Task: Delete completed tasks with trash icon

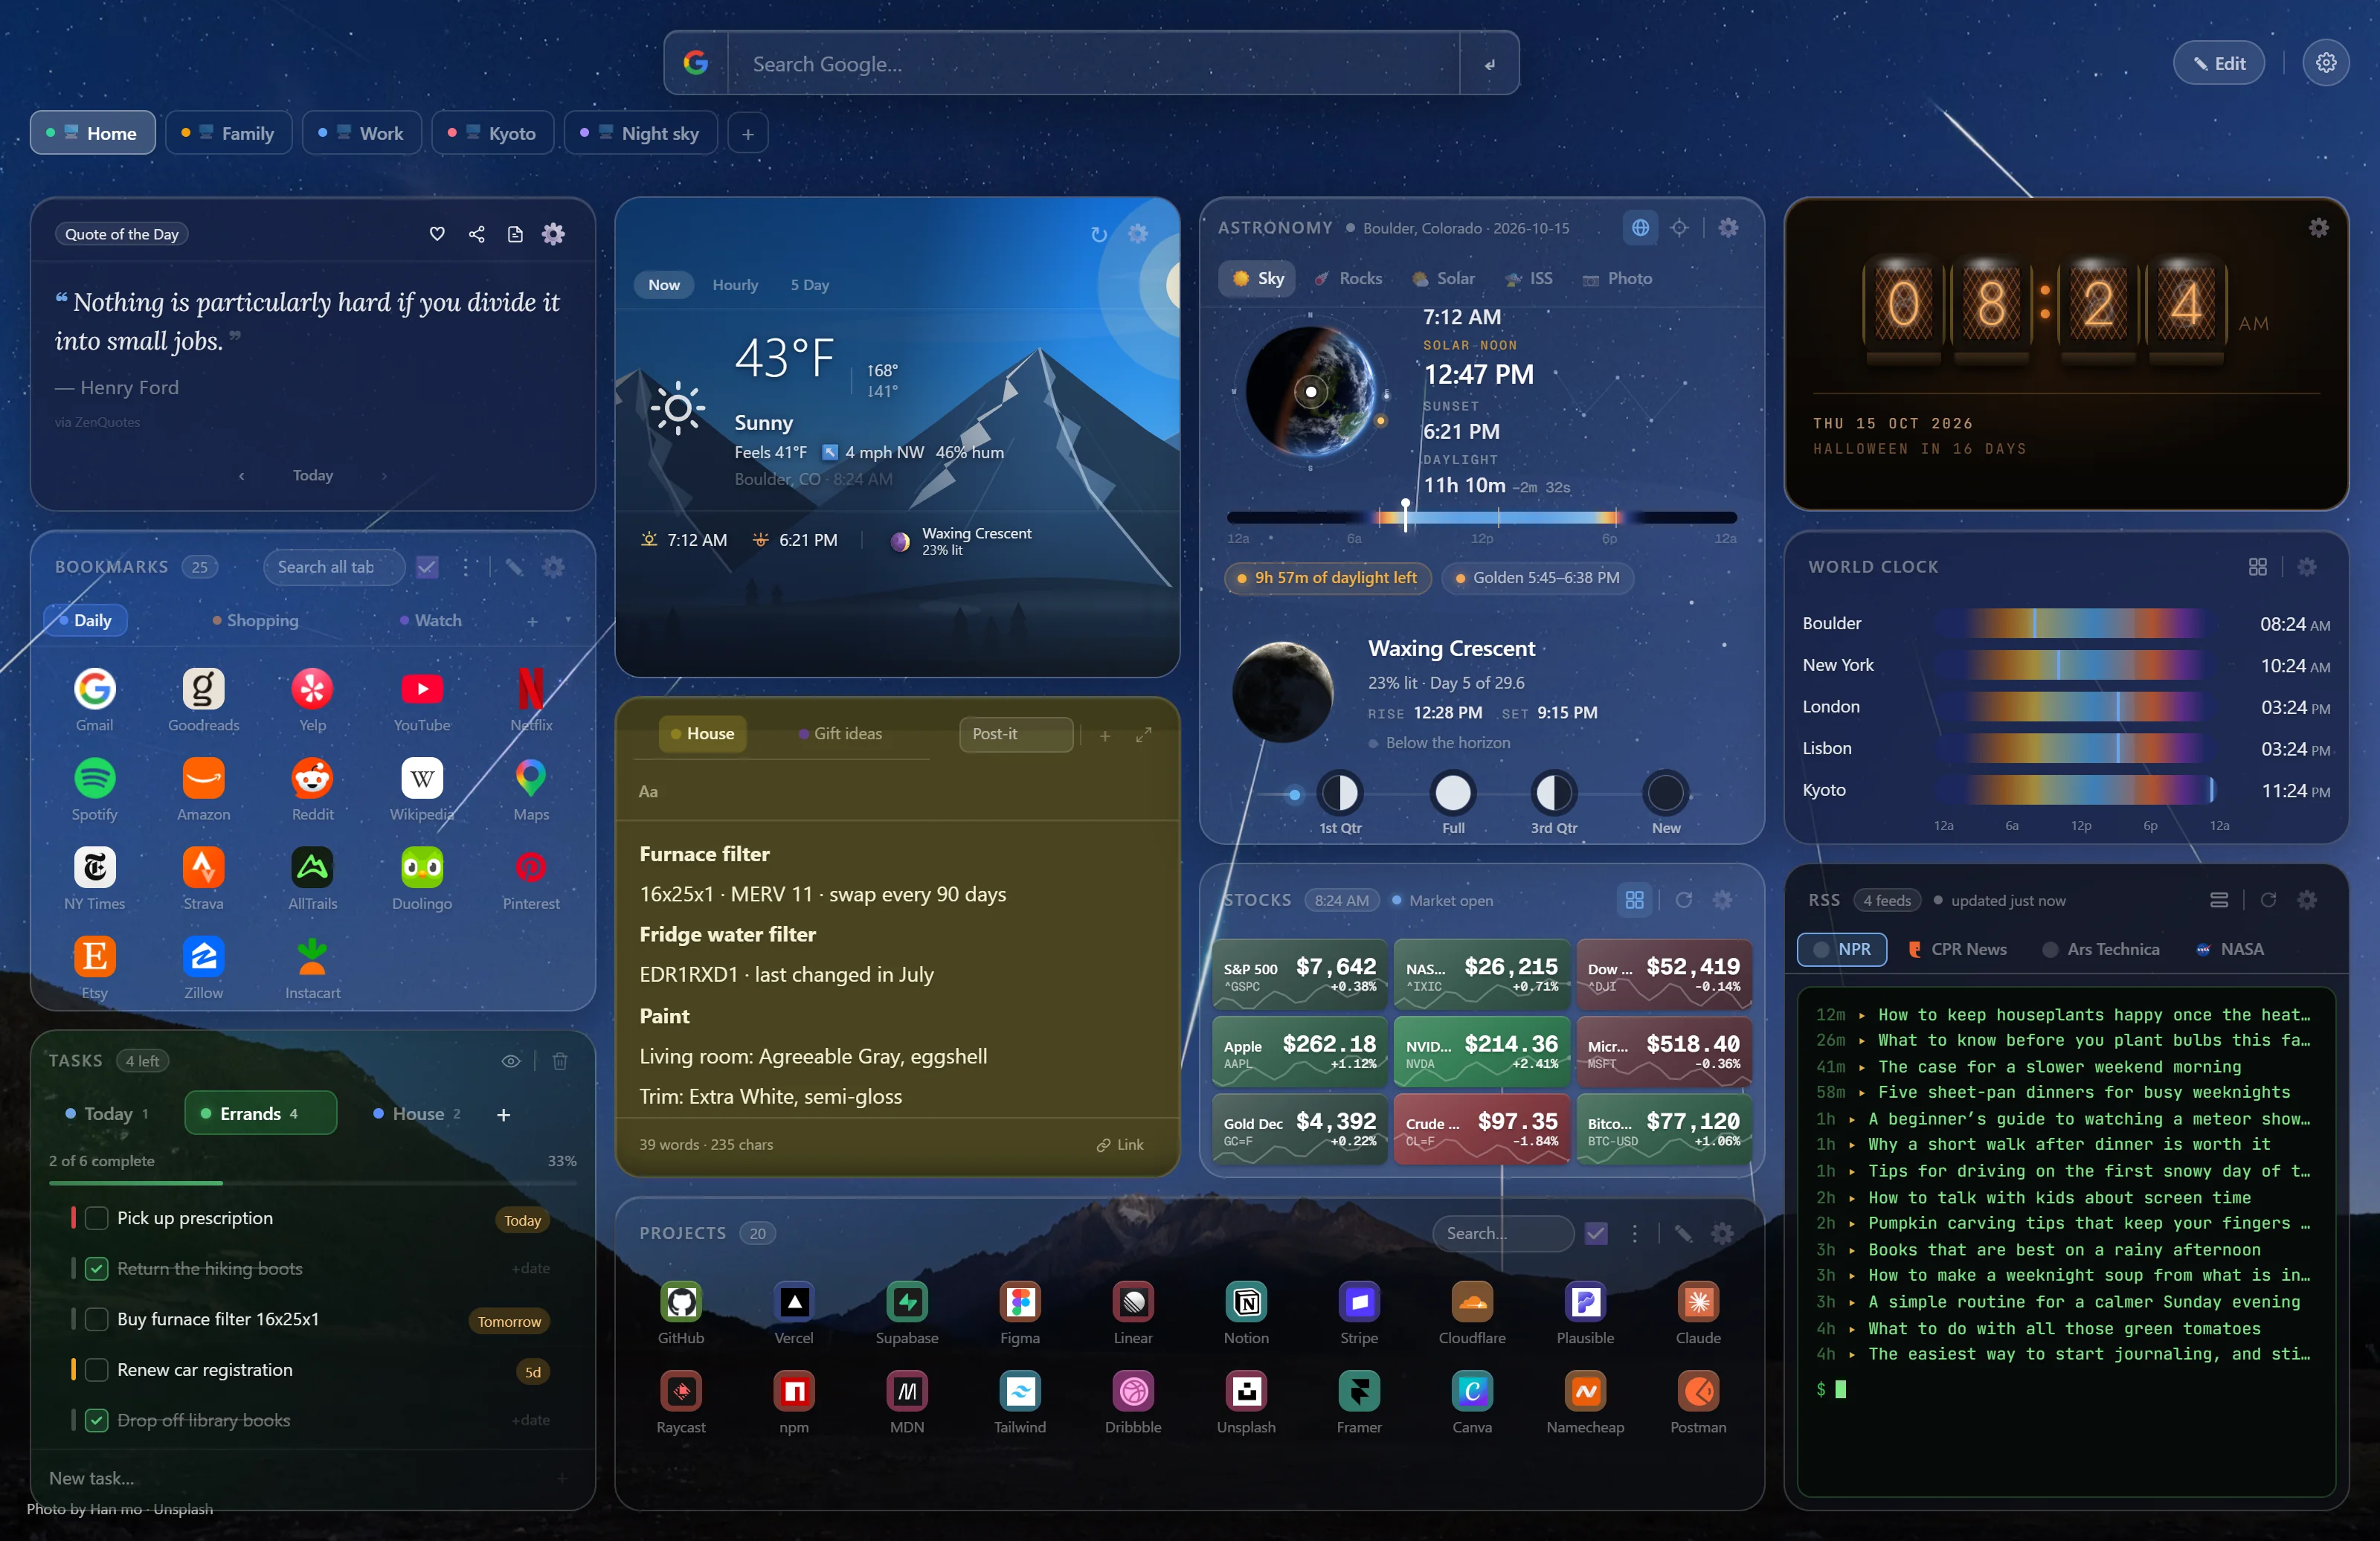Action: [x=560, y=1061]
